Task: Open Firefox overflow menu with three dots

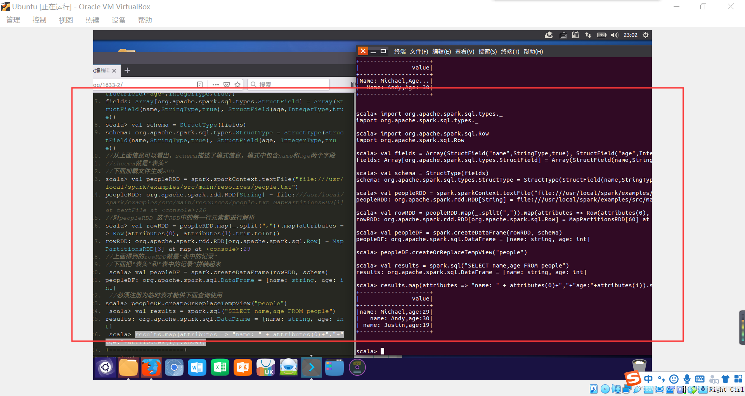Action: tap(216, 84)
